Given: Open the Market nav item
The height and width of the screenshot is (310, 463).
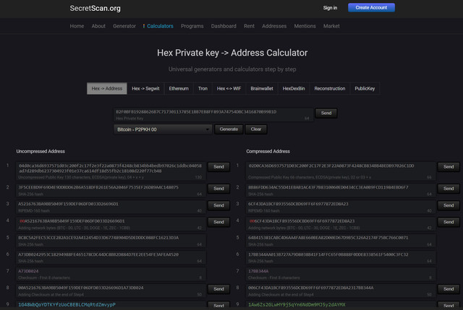Looking at the screenshot, I should click(331, 26).
